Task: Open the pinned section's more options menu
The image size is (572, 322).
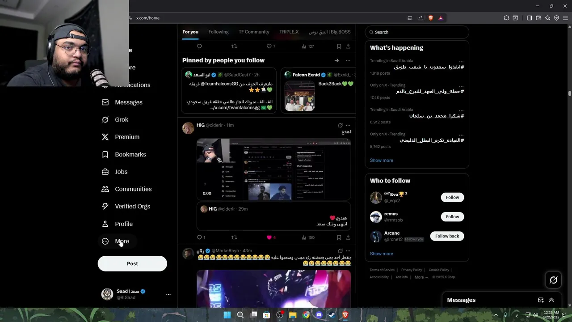Action: (348, 60)
